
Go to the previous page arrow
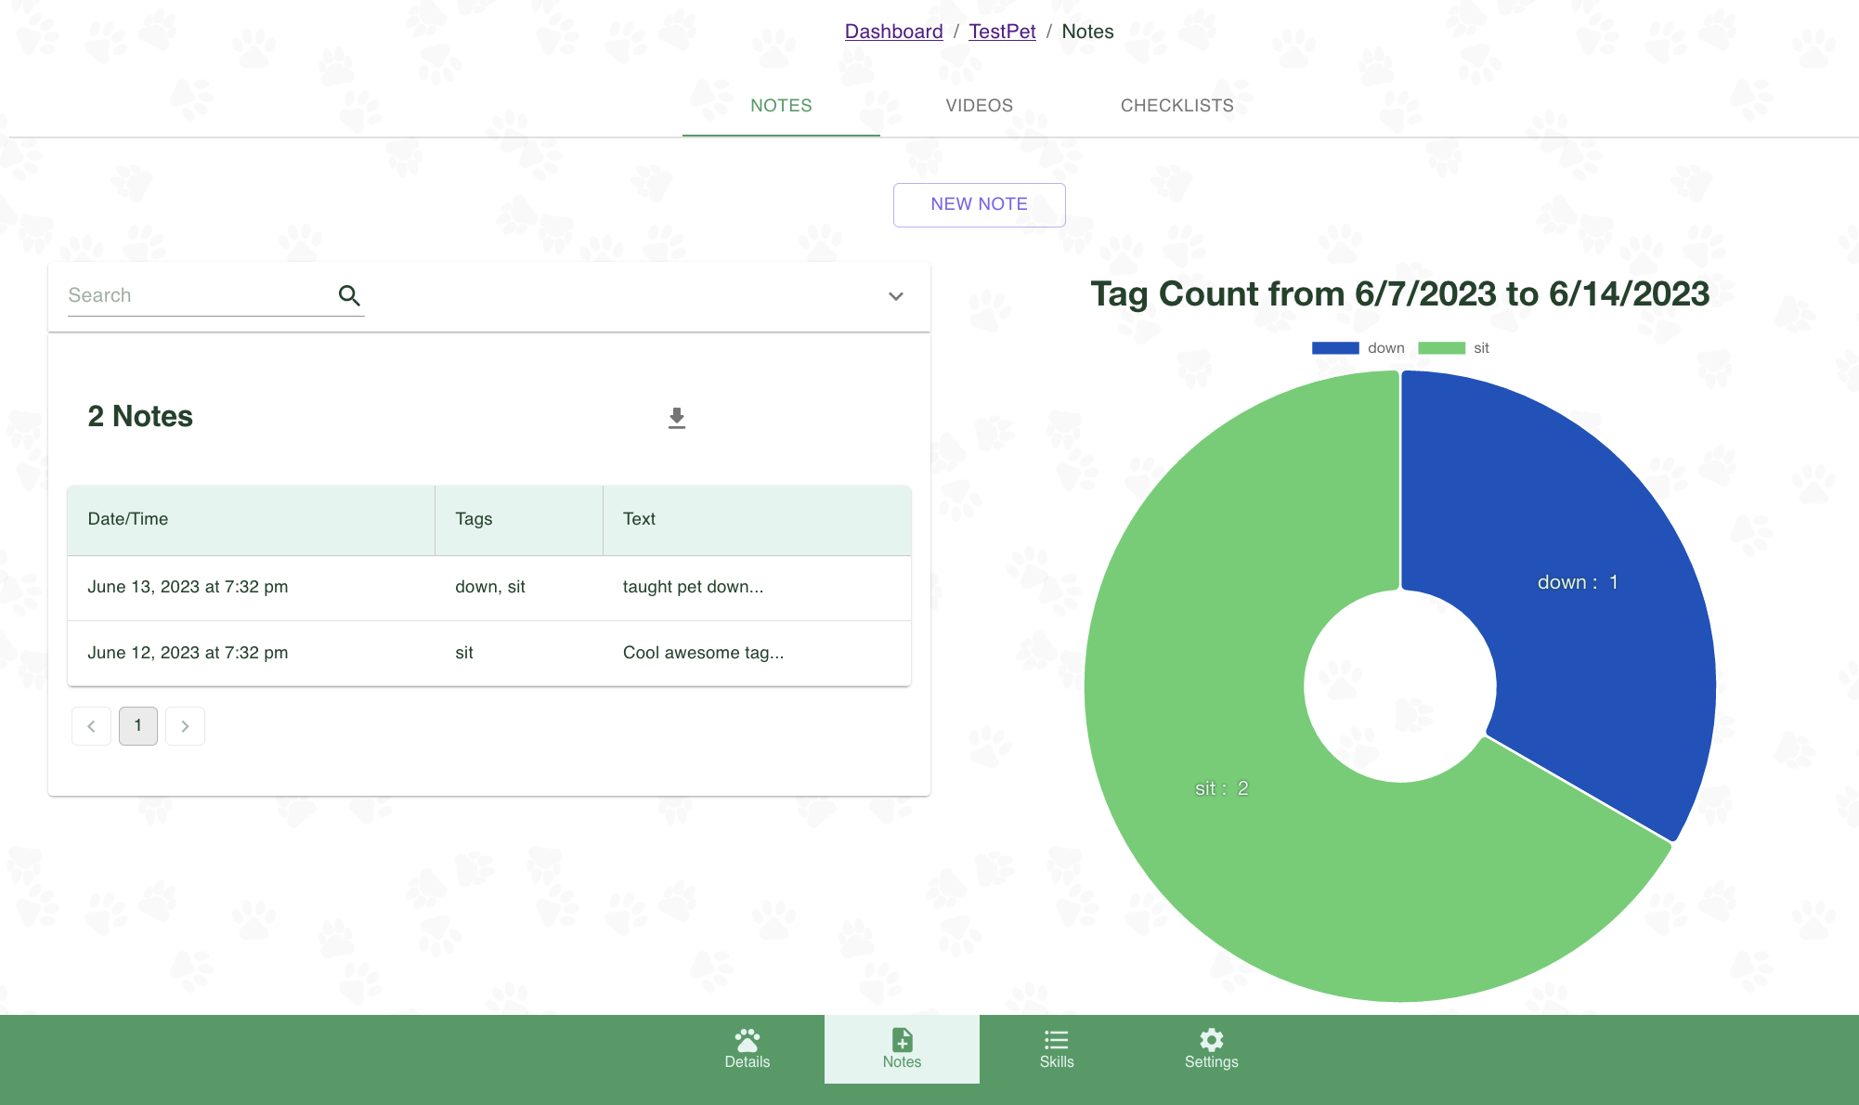[x=91, y=726]
